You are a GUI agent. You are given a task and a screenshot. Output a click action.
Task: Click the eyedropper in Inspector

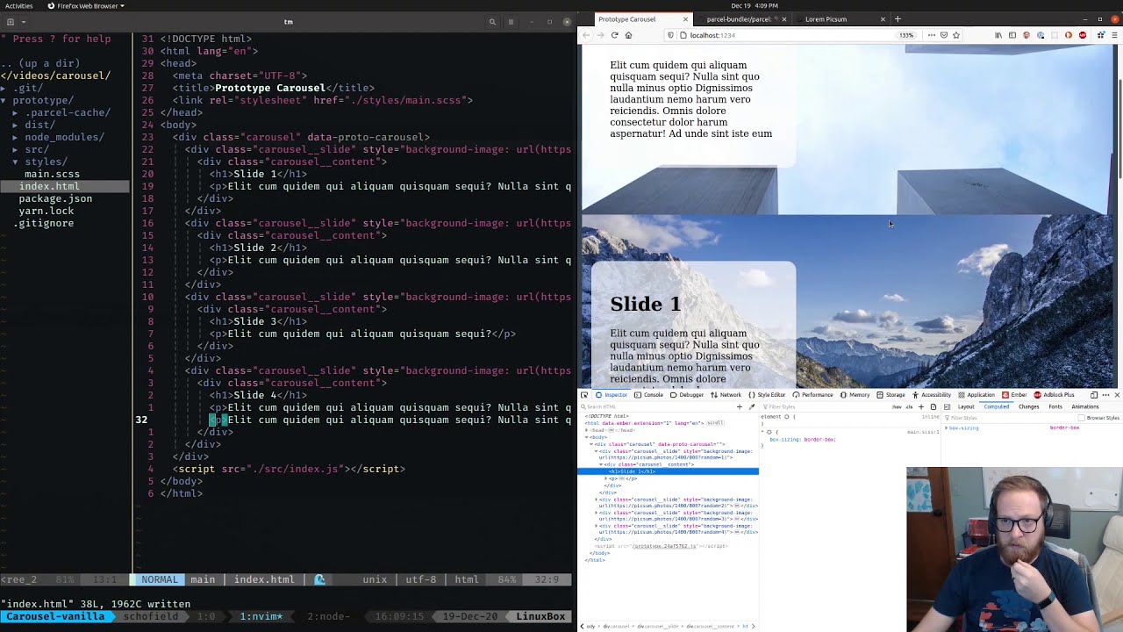[x=752, y=406]
